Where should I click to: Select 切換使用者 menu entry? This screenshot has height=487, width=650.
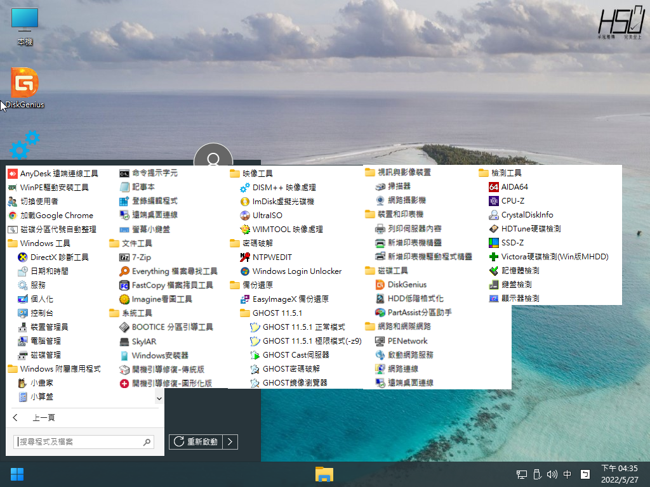coord(33,201)
